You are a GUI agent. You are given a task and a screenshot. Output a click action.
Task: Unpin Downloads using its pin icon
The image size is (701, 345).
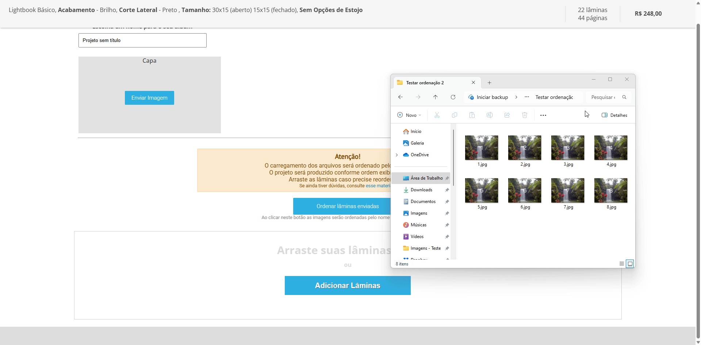point(447,190)
